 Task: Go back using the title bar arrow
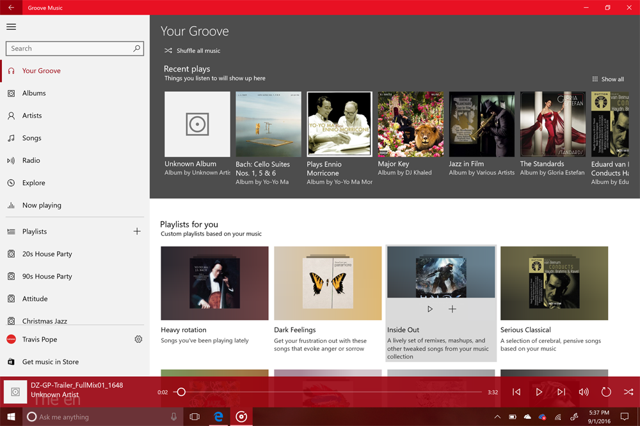pyautogui.click(x=11, y=7)
